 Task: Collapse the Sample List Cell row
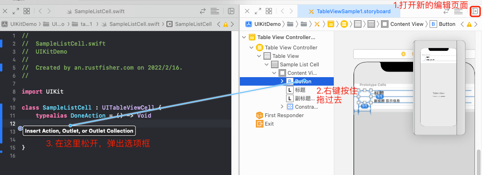[x=267, y=64]
